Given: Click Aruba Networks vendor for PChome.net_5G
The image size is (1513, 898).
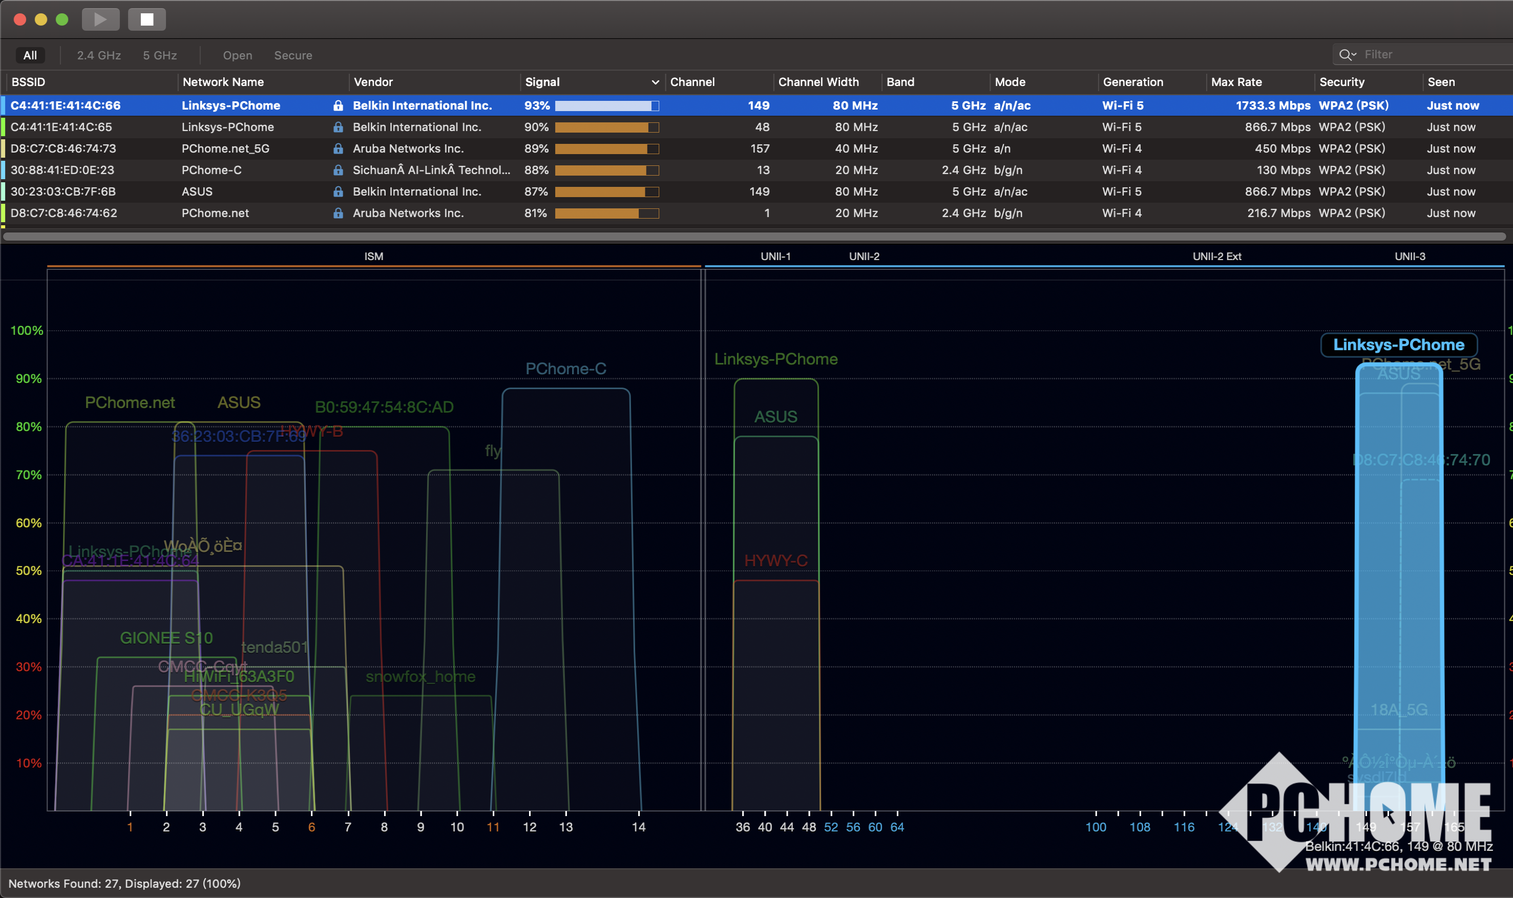Looking at the screenshot, I should (x=408, y=149).
